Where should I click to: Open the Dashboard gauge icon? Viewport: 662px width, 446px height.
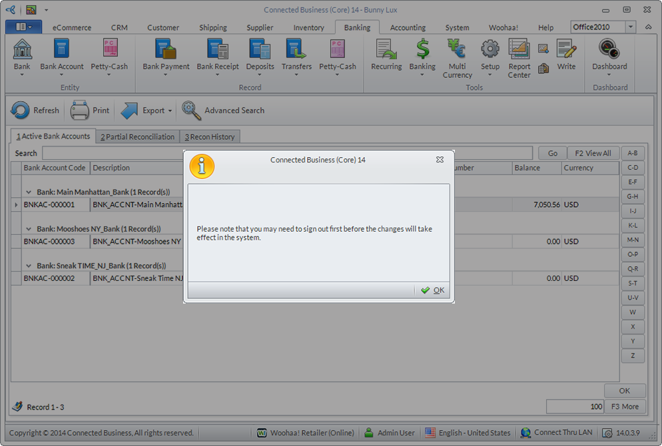pyautogui.click(x=609, y=49)
